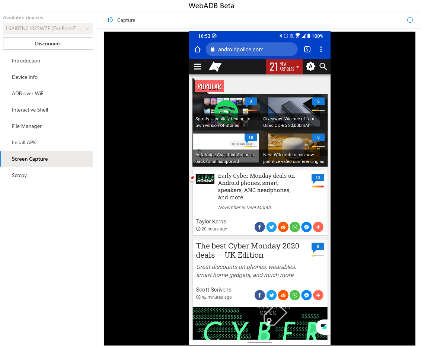Screen dimensions: 421x347
Task: Open the Interactive Shell section
Action: 30,110
